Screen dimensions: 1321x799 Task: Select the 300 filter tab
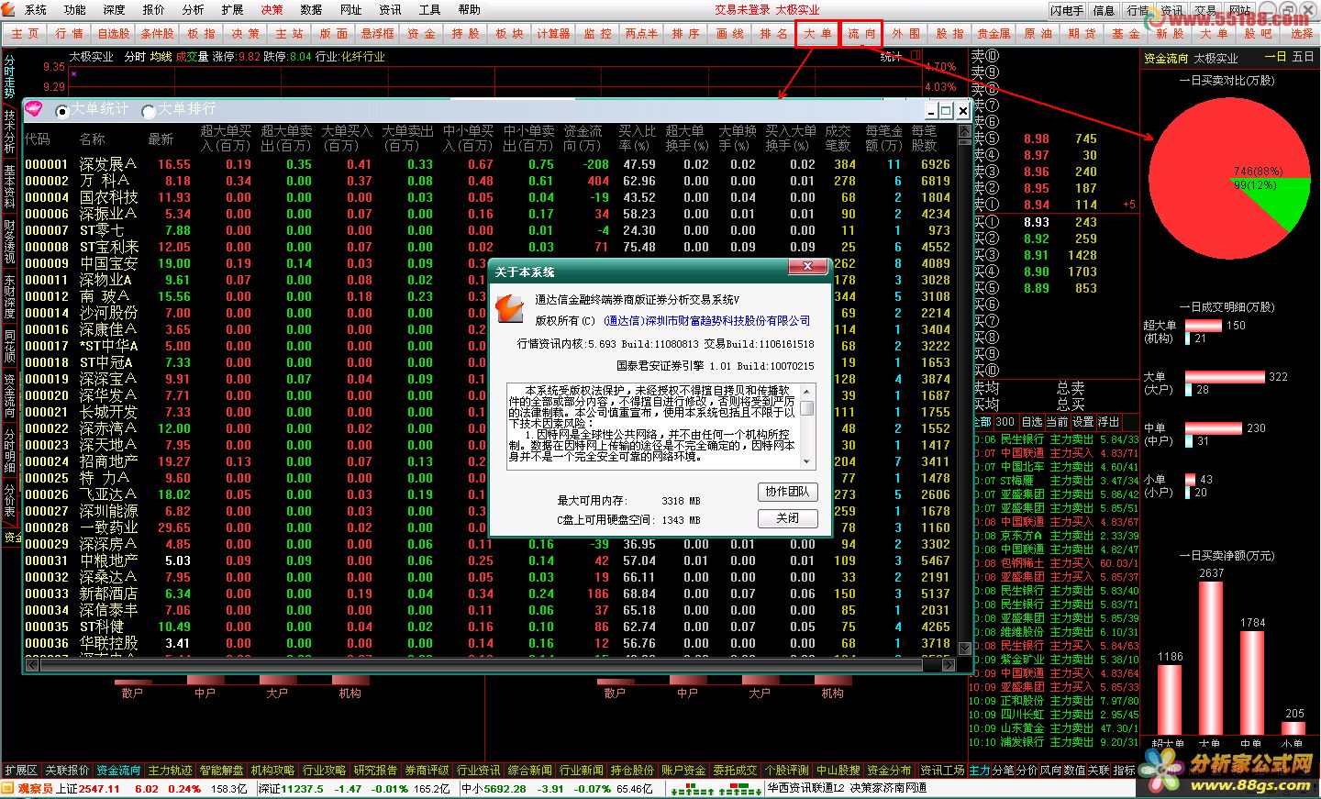1005,422
